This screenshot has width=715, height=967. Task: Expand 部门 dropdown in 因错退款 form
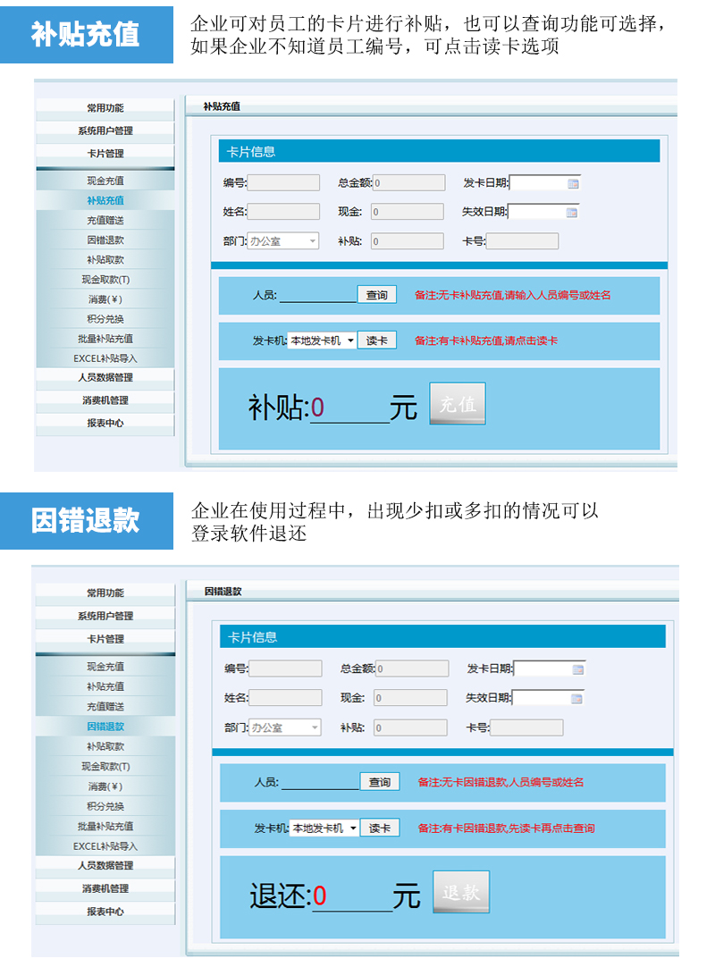(315, 727)
